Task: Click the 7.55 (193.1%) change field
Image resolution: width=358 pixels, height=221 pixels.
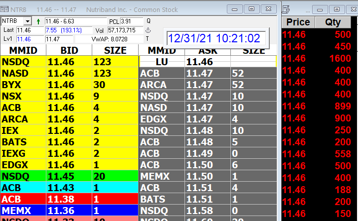Action: [69, 30]
